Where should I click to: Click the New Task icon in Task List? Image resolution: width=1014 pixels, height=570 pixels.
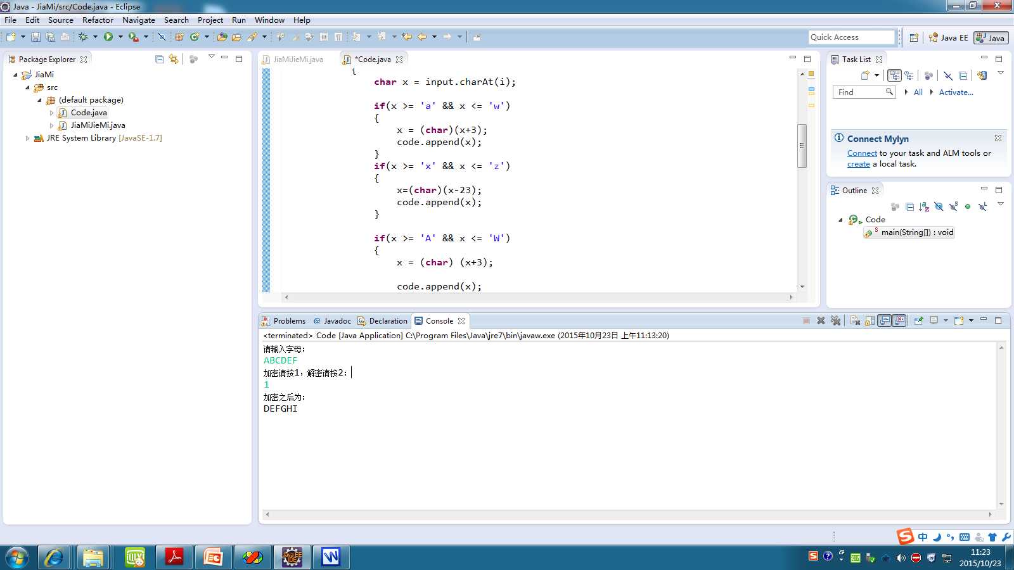tap(865, 75)
